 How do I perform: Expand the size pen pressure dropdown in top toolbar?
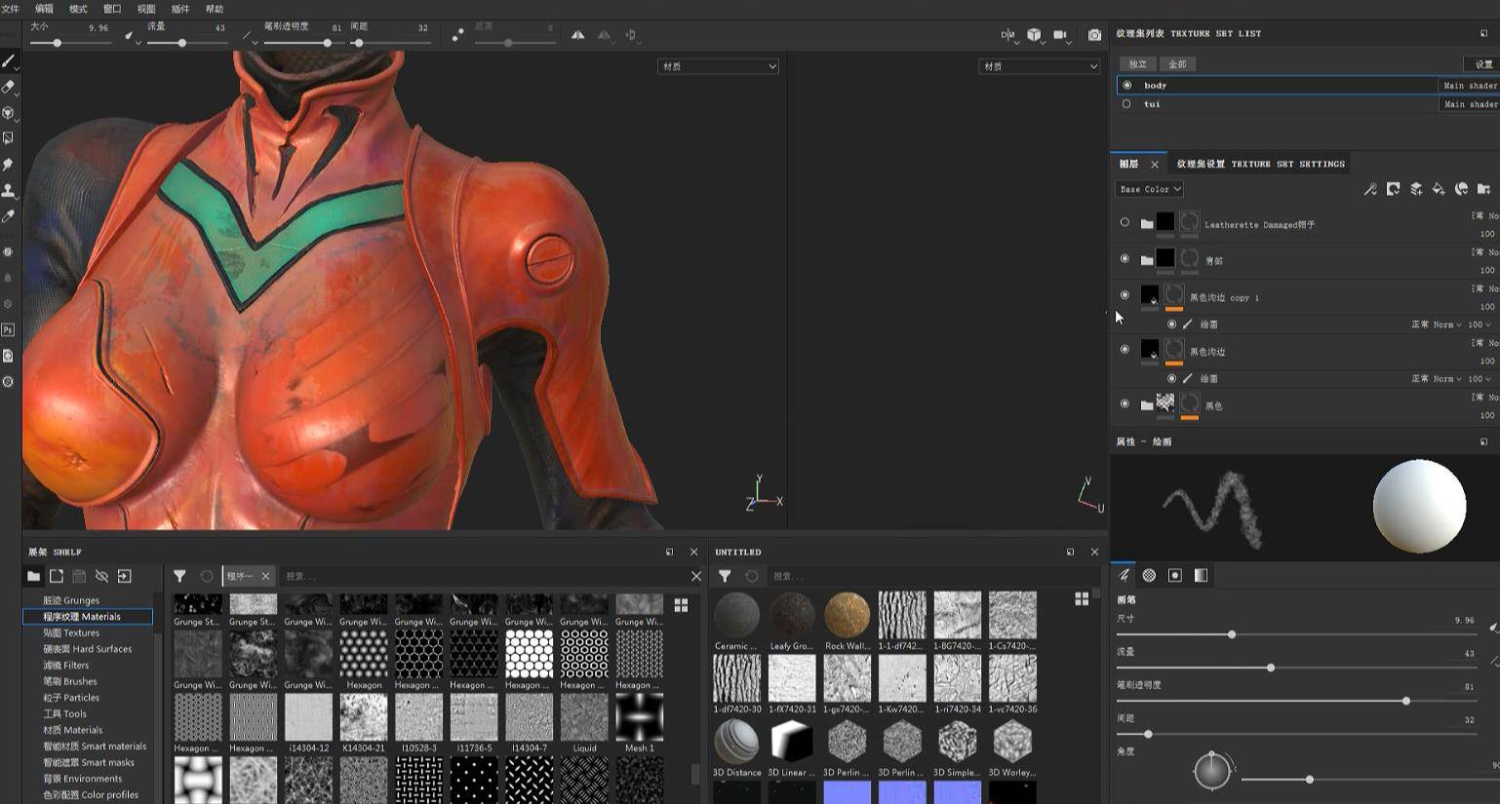tap(131, 36)
